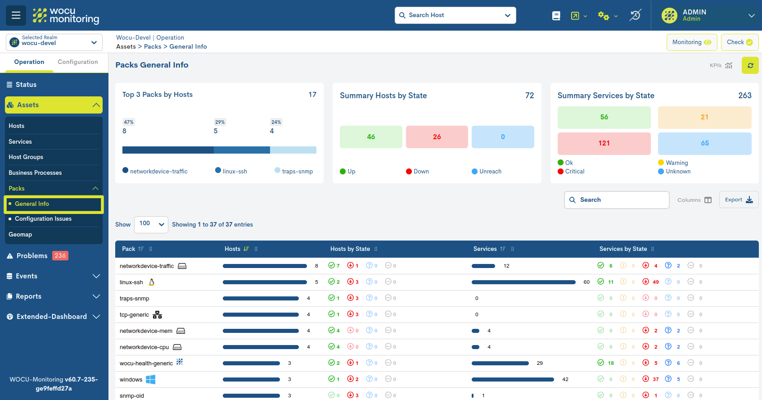Click the Columns layout icon
Screen dimensions: 762x400
click(x=708, y=200)
